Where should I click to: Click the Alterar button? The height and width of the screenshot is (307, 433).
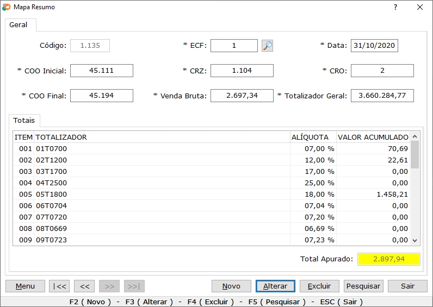(x=275, y=286)
